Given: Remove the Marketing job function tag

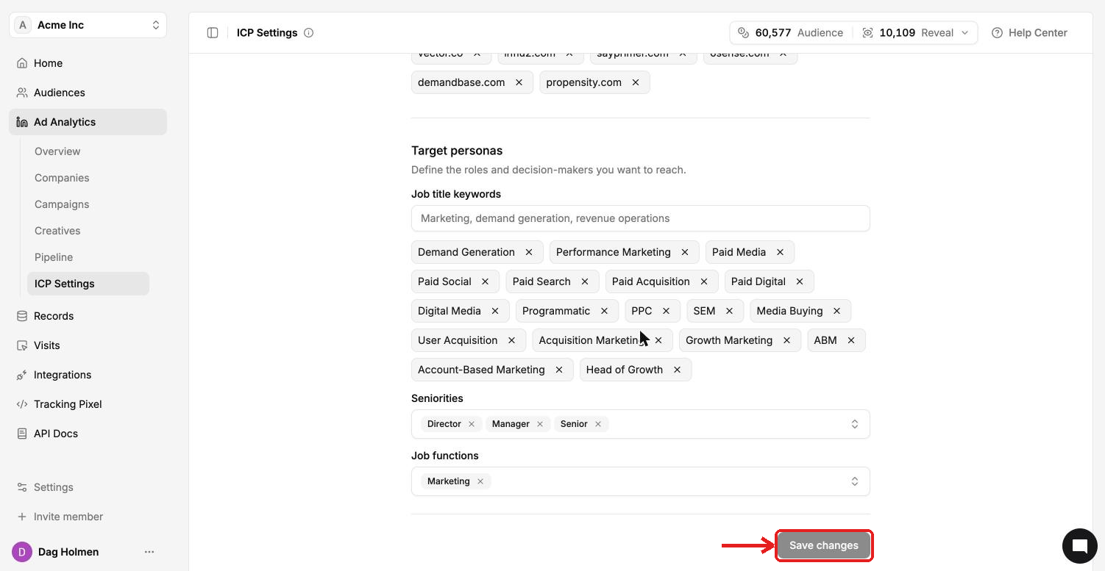Looking at the screenshot, I should [x=480, y=481].
